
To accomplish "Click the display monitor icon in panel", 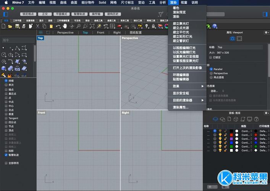I will [x=249, y=119].
